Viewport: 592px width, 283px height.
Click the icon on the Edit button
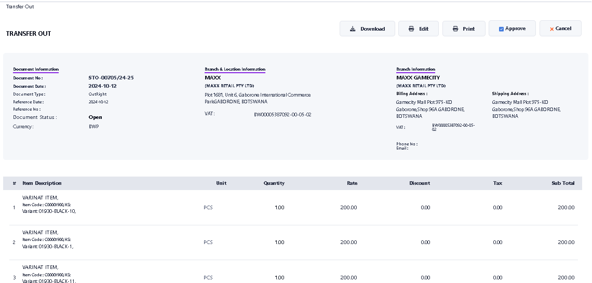click(411, 29)
